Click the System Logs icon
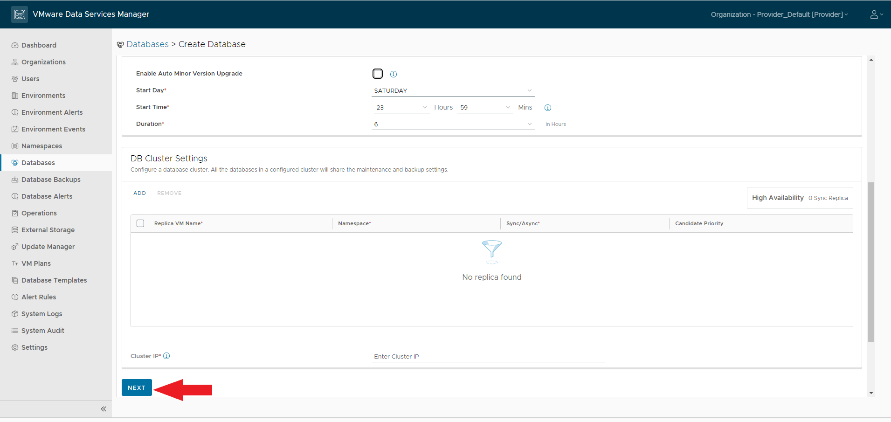This screenshot has width=891, height=422. 15,314
